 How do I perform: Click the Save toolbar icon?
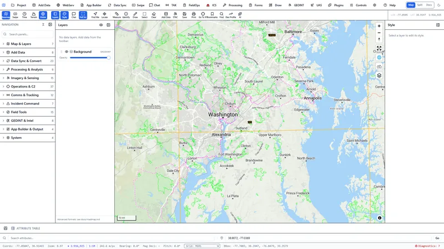click(184, 15)
